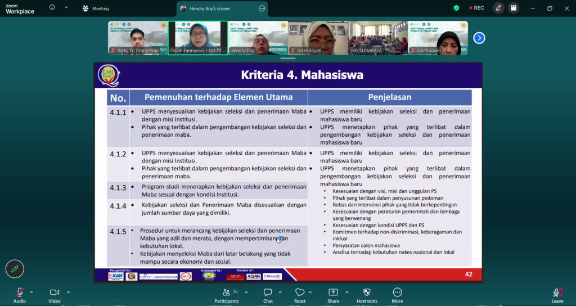
Task: Click the gallery strip resize handle
Action: coord(288,58)
